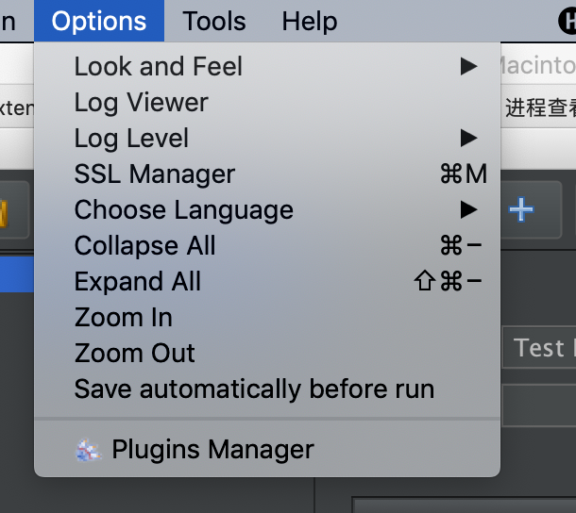Screen dimensions: 576x513
Task: Select the blue highlighted tree item at left
Action: (x=17, y=274)
